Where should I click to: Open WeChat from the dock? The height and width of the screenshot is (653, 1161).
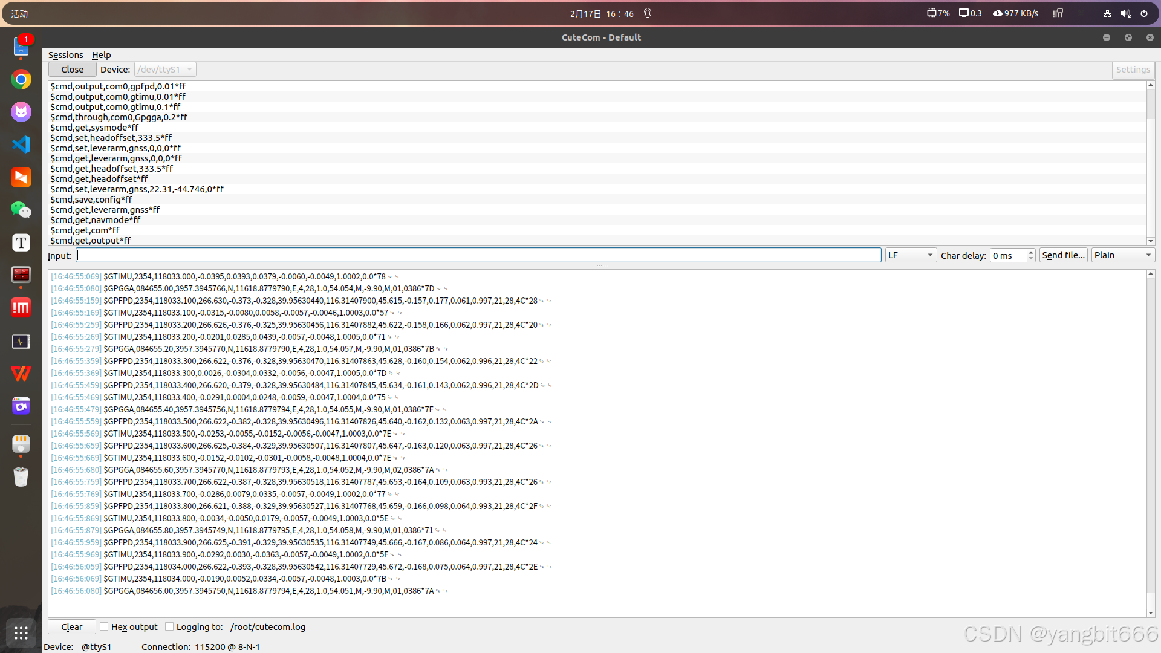tap(21, 210)
